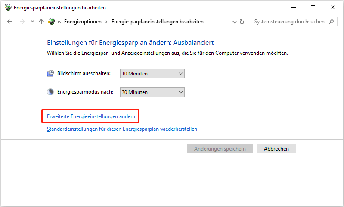The image size is (344, 207).
Task: Click the Bildschirm ausschalten label
Action: [x=84, y=73]
